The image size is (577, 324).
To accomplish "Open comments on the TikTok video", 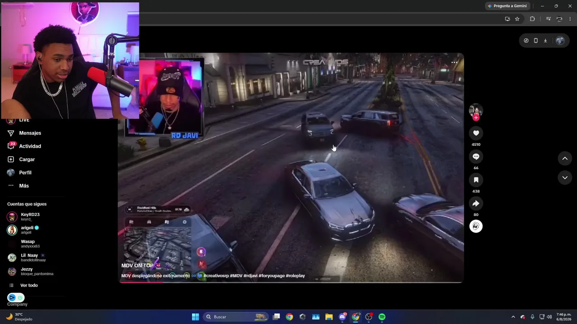I will click(x=476, y=157).
